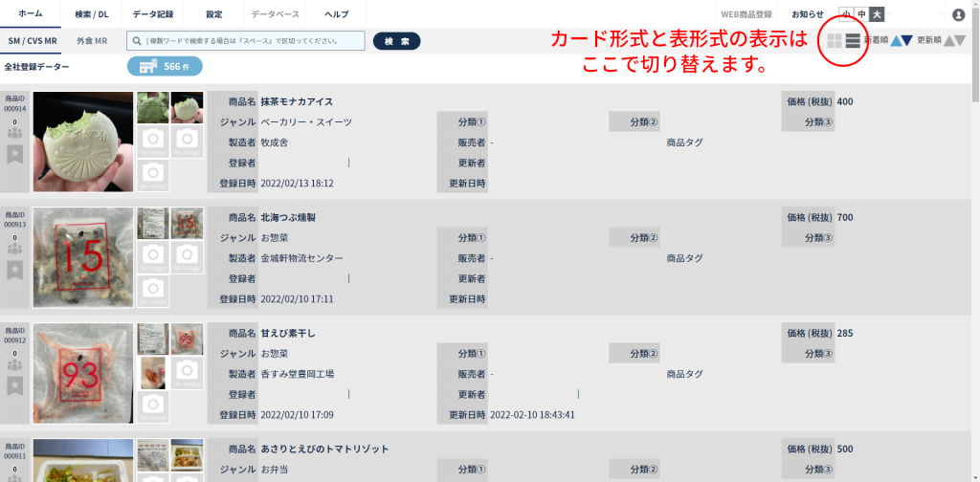
Task: Switch to list table view icon
Action: coord(853,41)
